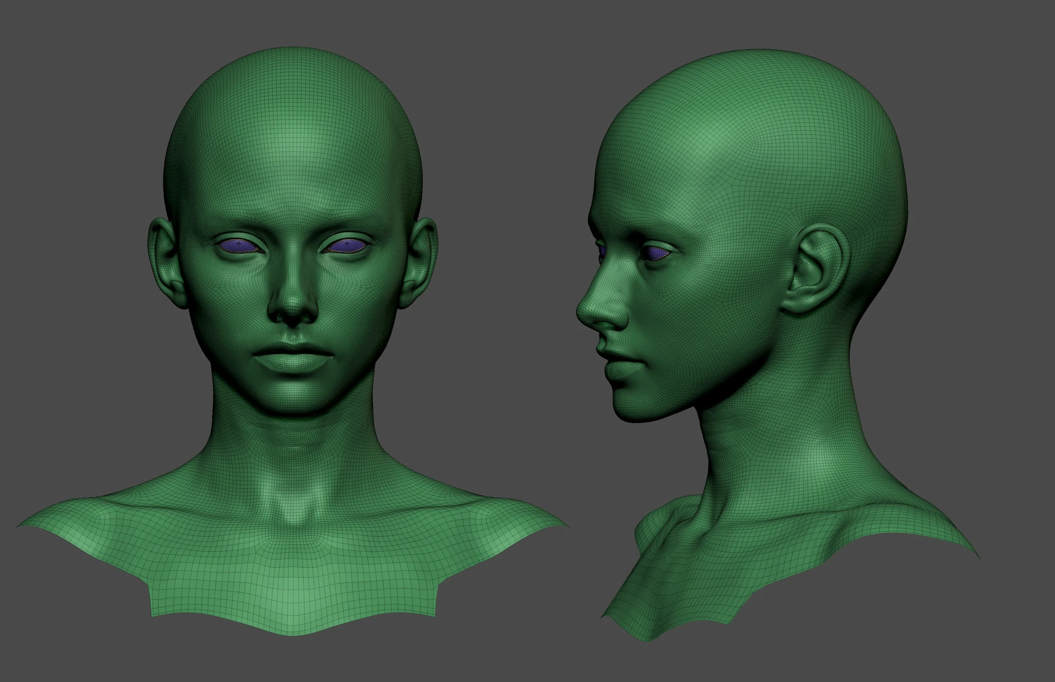Select the side-view head's visible purple eye
Screen dimensions: 1055x682
pyautogui.click(x=656, y=253)
